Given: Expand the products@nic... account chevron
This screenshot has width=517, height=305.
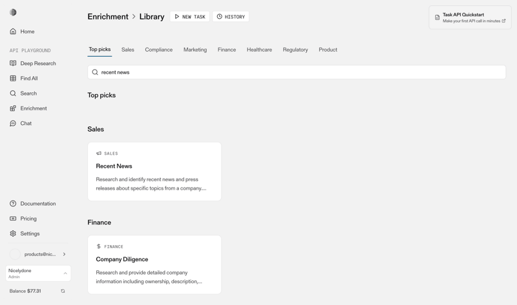Looking at the screenshot, I should click(64, 254).
